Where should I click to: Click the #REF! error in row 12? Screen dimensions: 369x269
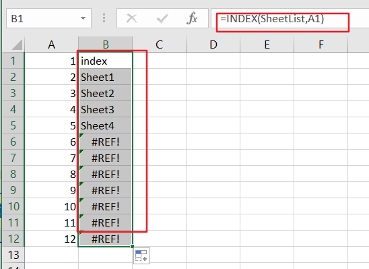[x=105, y=239]
